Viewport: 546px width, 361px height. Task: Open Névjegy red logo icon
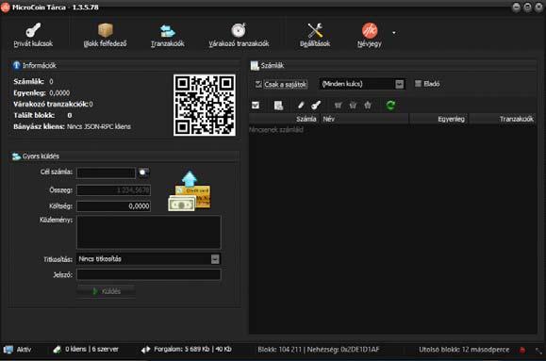(x=370, y=31)
